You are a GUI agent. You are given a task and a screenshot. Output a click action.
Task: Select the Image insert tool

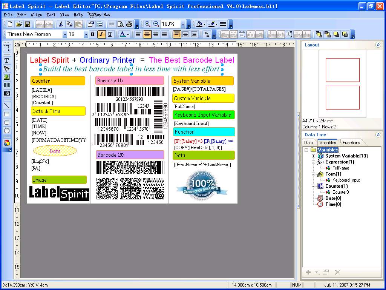(x=7, y=77)
